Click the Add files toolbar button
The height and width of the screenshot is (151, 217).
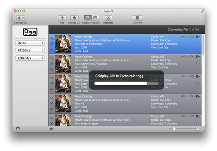[62, 18]
